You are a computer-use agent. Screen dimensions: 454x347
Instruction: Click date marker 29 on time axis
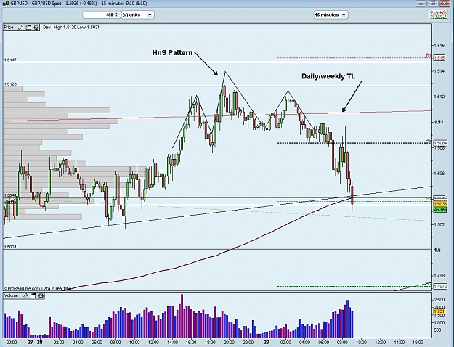[267, 342]
